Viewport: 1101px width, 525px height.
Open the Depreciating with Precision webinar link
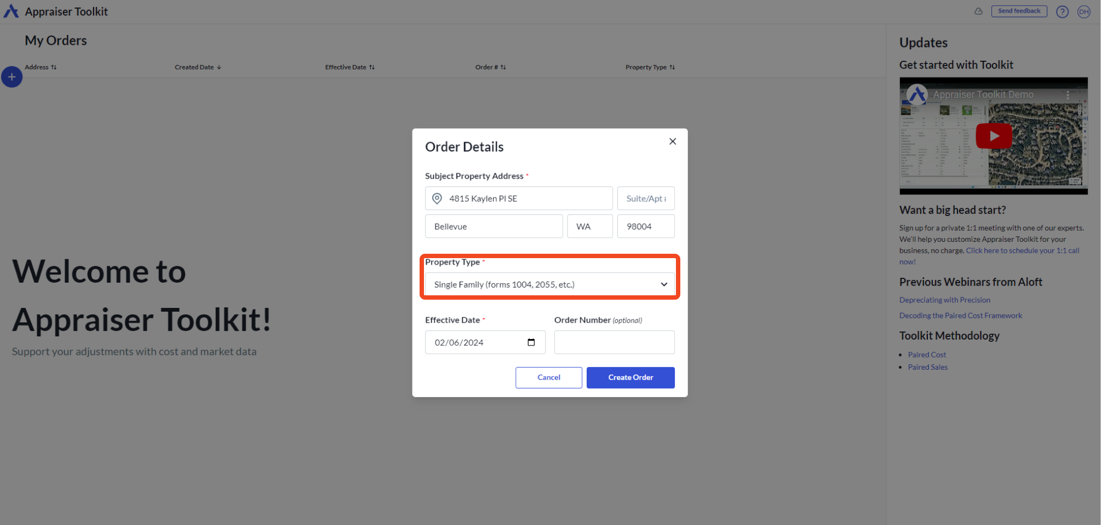pos(944,300)
